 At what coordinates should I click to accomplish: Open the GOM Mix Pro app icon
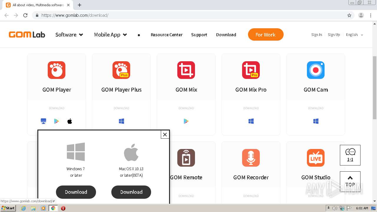[251, 70]
